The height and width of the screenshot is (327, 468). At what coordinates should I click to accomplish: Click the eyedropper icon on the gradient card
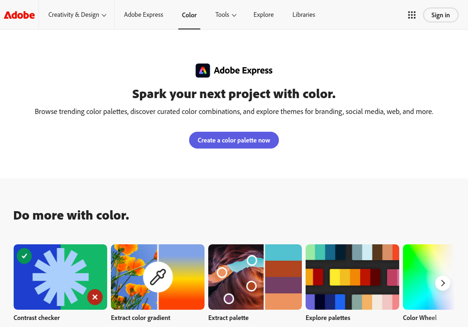[x=158, y=277]
